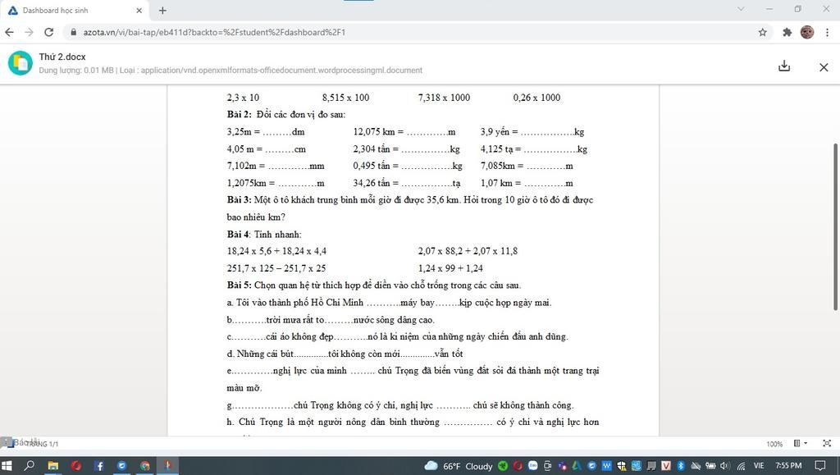Go back to the previous page
The width and height of the screenshot is (840, 475).
(x=9, y=32)
